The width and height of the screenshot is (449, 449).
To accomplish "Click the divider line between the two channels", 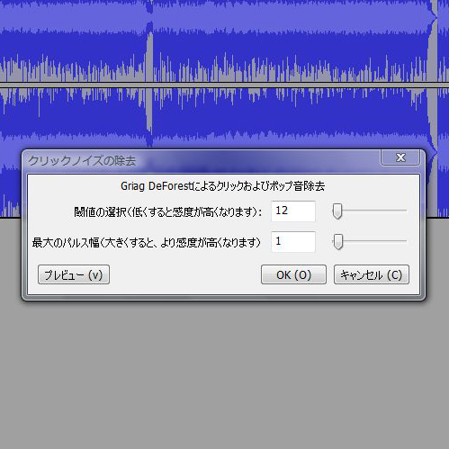I will coord(224,85).
